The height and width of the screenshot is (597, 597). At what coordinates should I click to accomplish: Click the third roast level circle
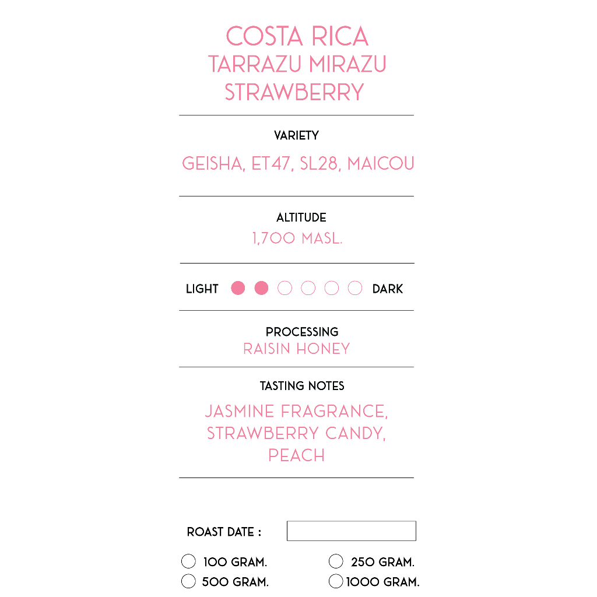[285, 288]
